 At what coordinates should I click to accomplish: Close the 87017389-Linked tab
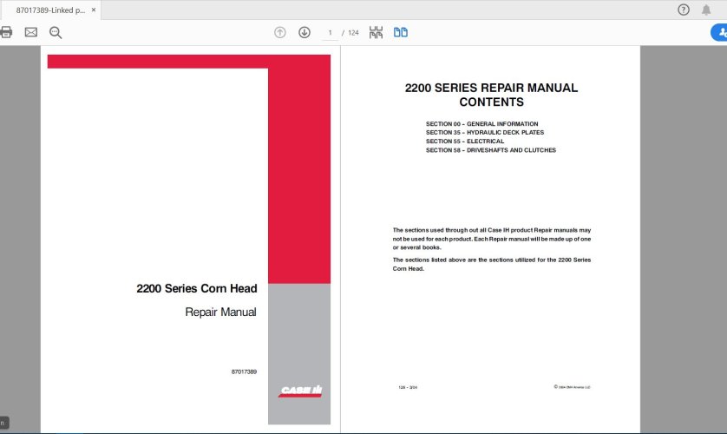tap(94, 10)
